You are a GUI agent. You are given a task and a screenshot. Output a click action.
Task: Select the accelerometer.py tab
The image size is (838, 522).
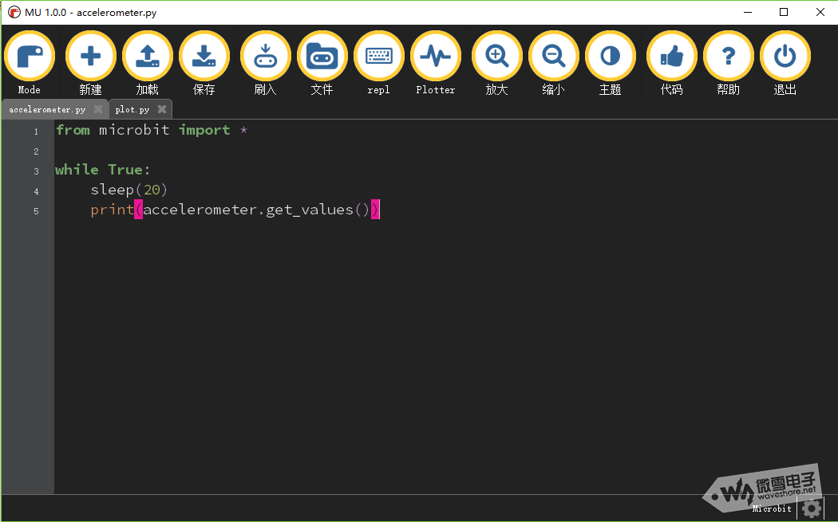pos(47,109)
